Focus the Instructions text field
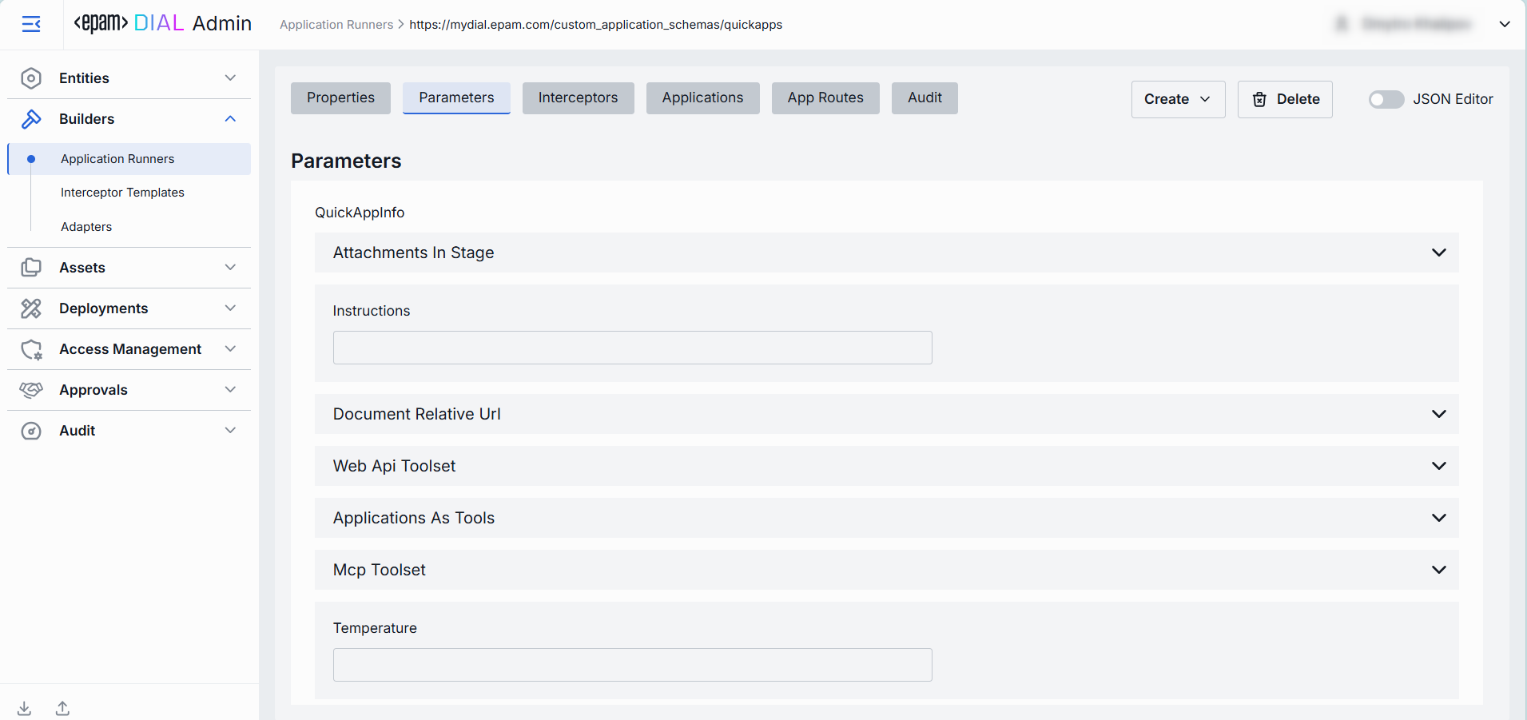This screenshot has height=720, width=1527. click(632, 348)
